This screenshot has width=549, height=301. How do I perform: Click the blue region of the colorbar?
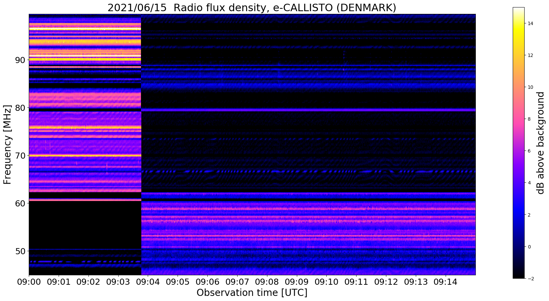tap(518, 210)
